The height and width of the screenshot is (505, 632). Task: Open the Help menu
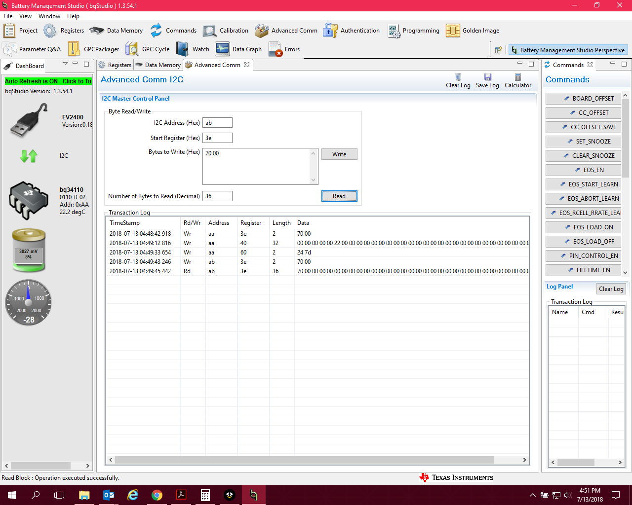tap(73, 16)
